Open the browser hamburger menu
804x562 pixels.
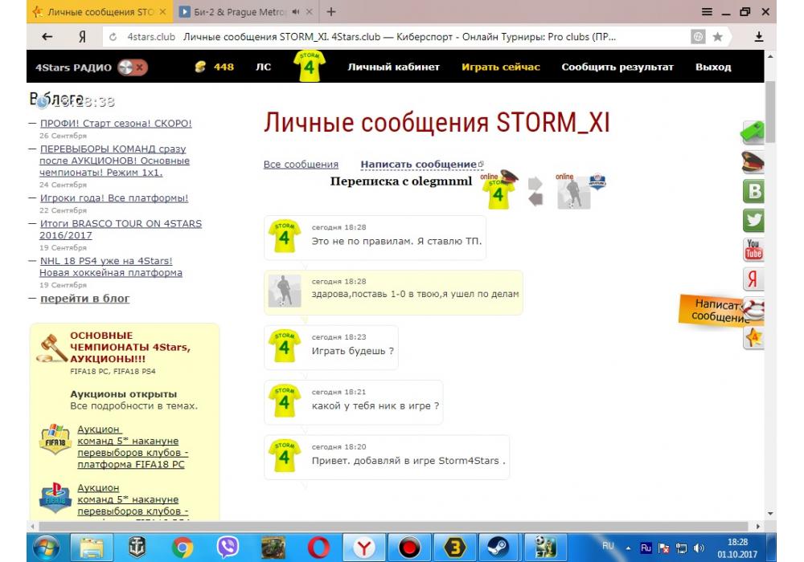click(x=707, y=12)
